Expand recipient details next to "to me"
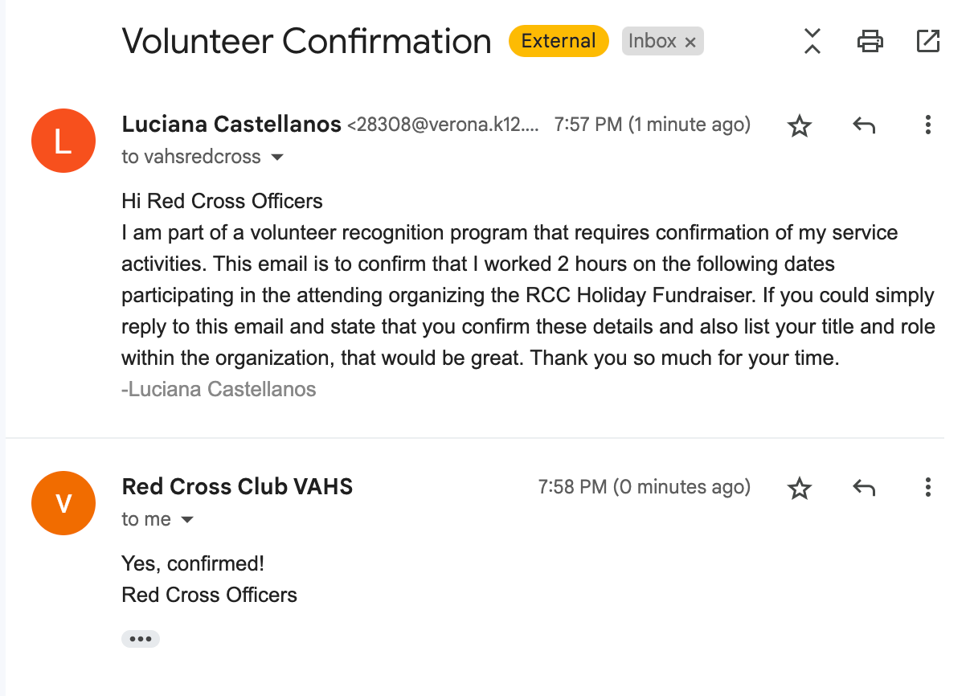This screenshot has width=970, height=696. [187, 520]
